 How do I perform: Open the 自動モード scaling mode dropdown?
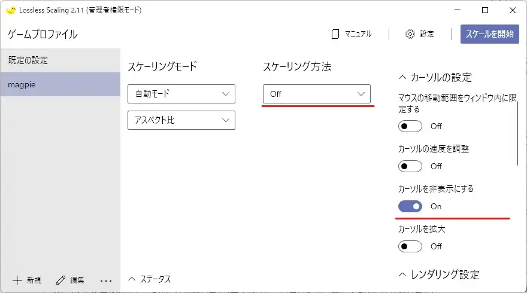181,94
